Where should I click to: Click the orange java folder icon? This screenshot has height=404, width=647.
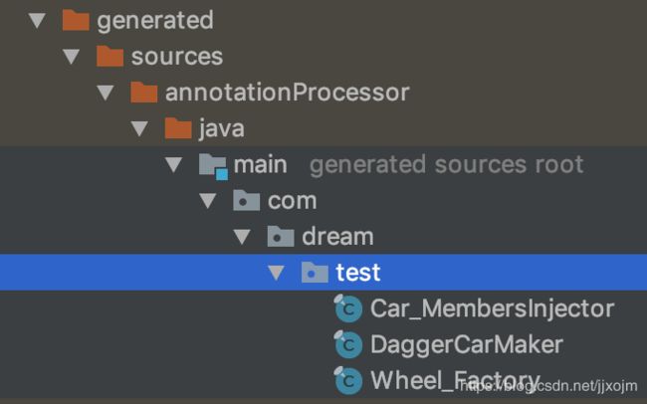(x=178, y=127)
